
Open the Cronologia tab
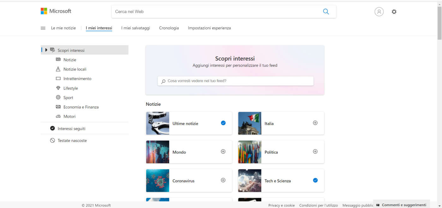[169, 28]
